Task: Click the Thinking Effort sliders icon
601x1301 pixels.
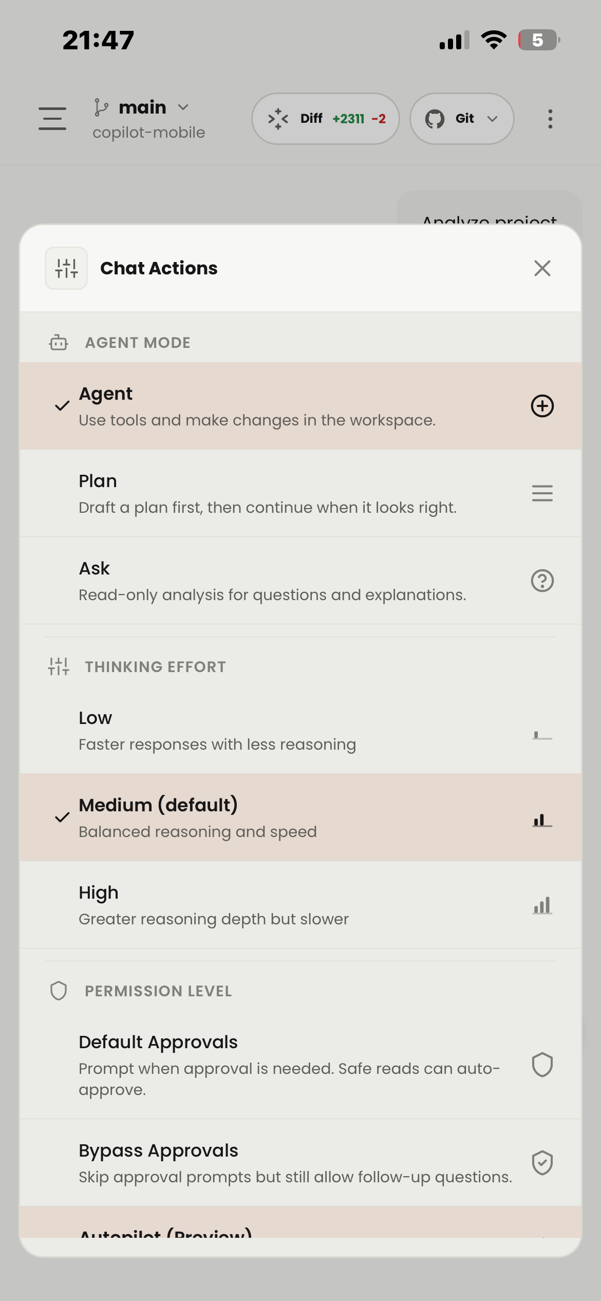Action: [x=58, y=666]
